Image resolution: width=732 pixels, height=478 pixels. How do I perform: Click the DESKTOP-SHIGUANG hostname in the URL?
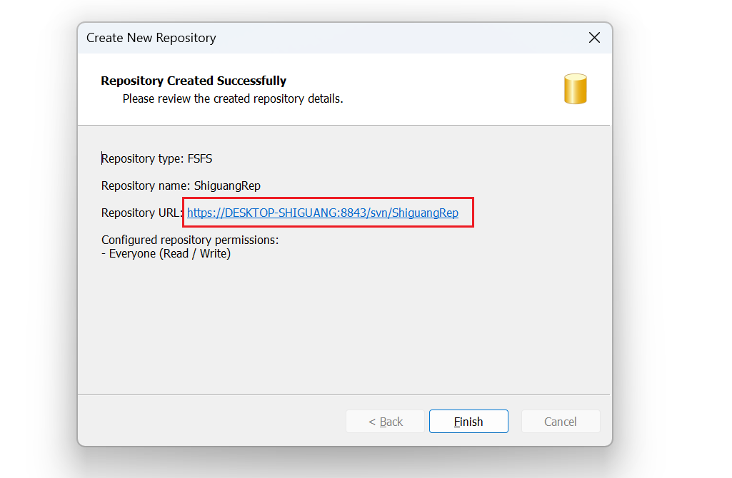[281, 213]
